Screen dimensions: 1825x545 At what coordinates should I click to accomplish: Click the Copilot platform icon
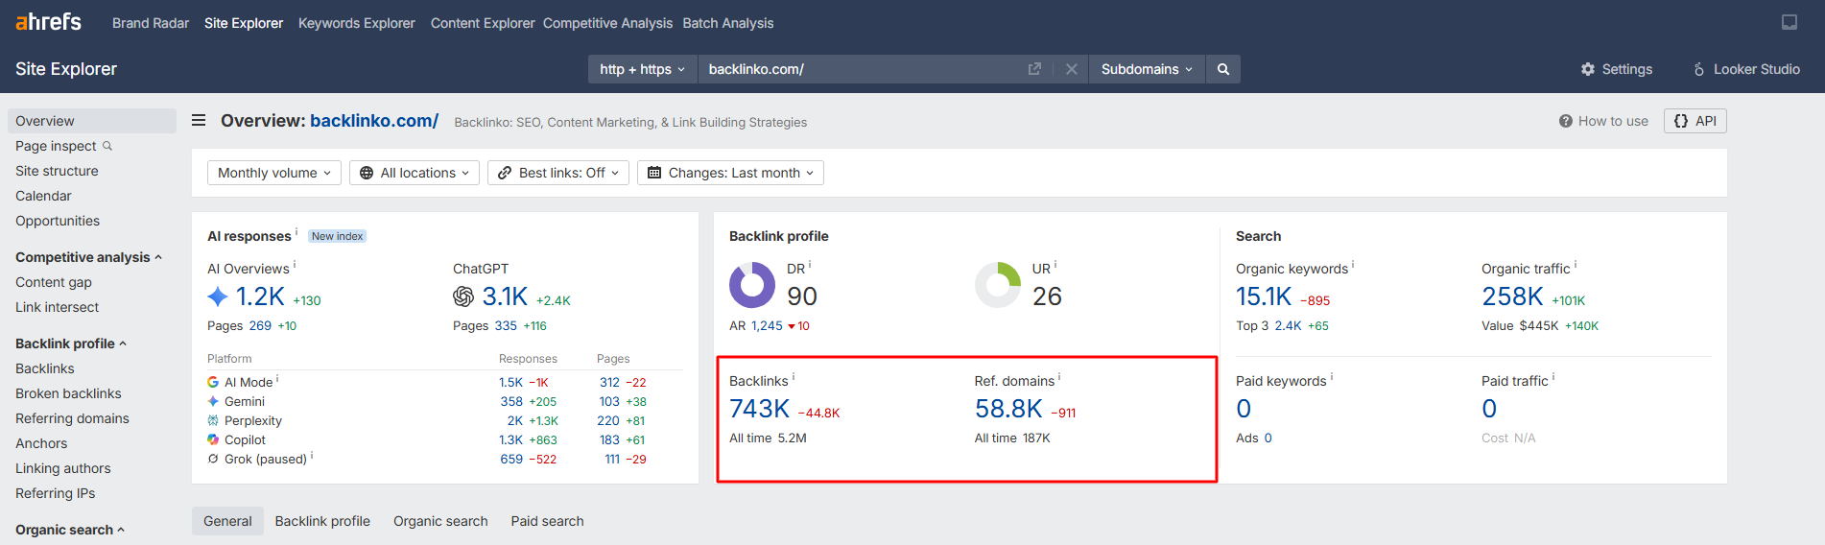point(213,439)
